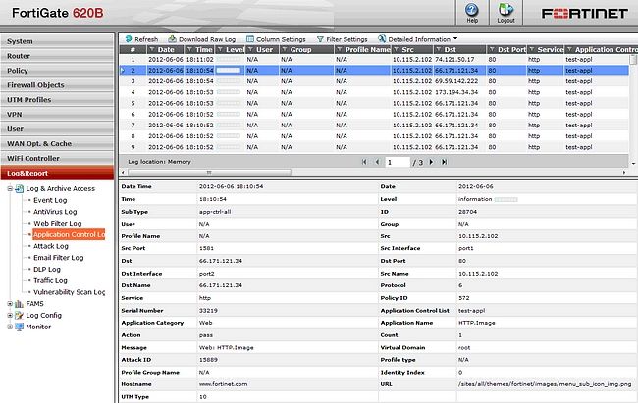Image resolution: width=638 pixels, height=403 pixels.
Task: Select log row 4 with Dst 173.194.34.34
Action: [x=374, y=92]
